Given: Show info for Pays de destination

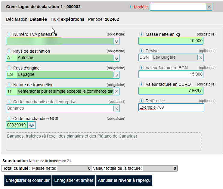Looking at the screenshot, I should [x=9, y=51].
